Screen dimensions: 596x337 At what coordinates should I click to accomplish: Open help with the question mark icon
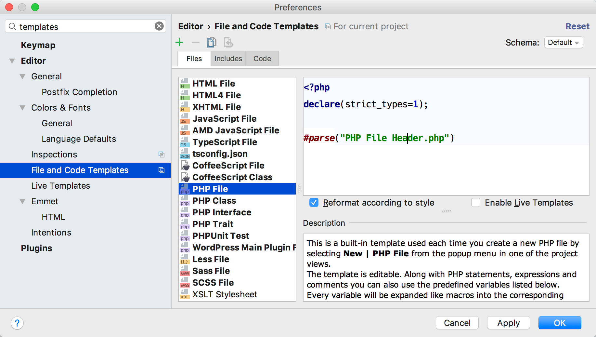pos(17,323)
